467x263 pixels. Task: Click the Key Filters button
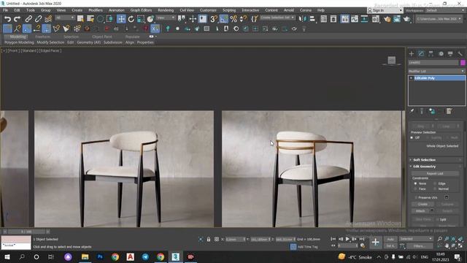pos(419,246)
